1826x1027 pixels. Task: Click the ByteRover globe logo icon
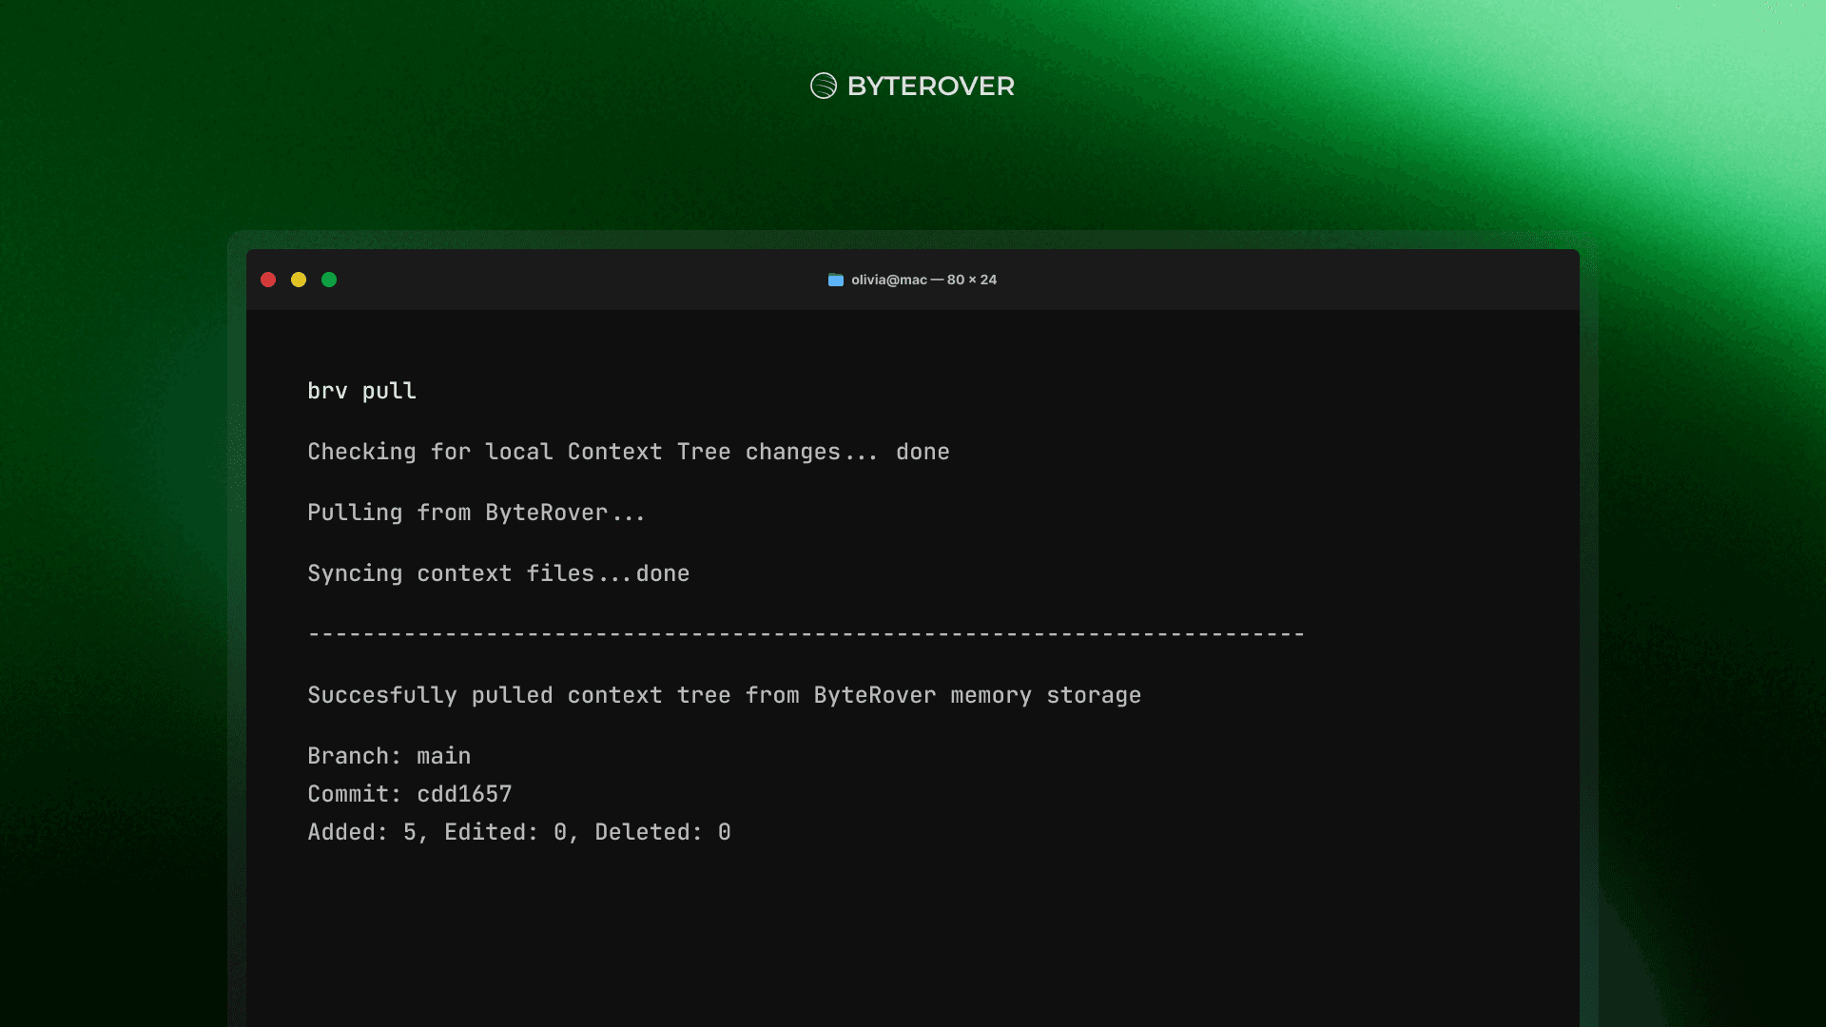pos(823,86)
